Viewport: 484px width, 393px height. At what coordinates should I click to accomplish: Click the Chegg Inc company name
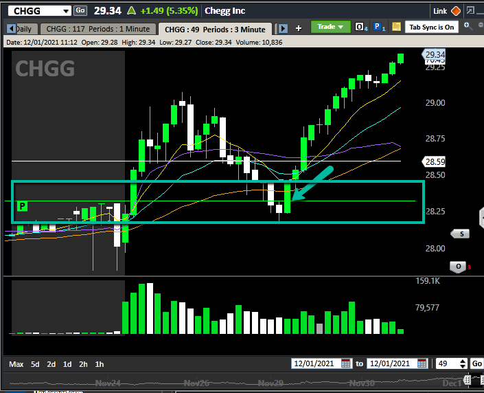coord(224,11)
